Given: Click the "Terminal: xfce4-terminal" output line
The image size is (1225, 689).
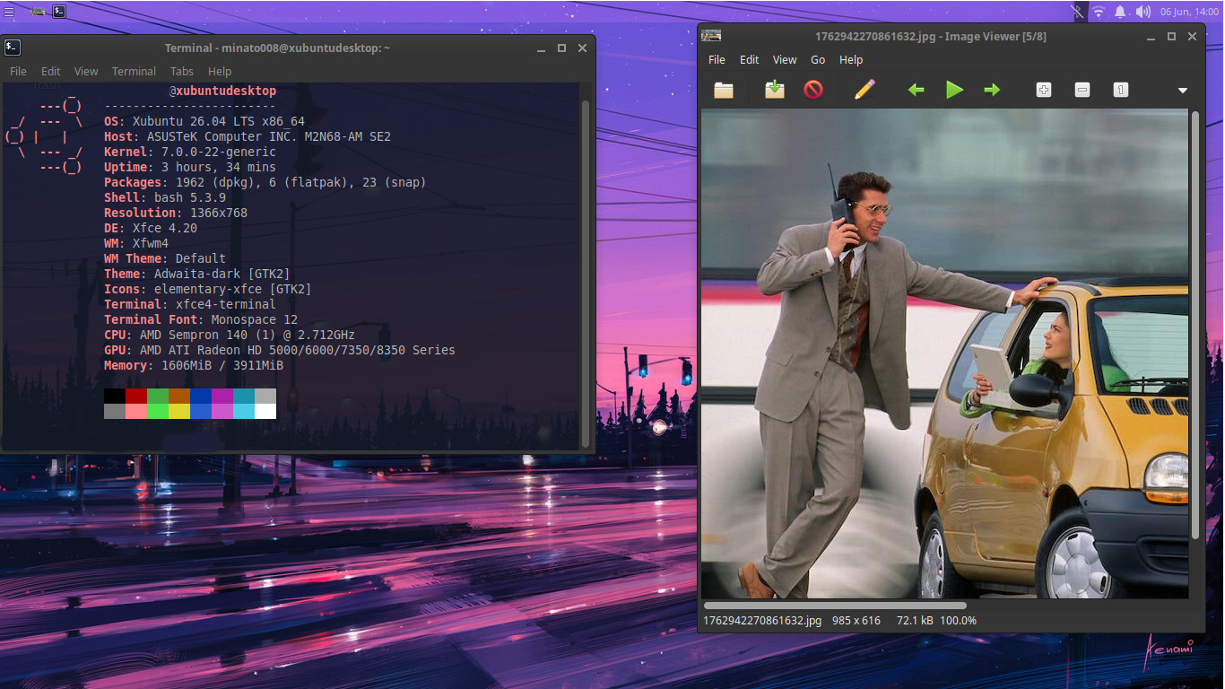Looking at the screenshot, I should [x=190, y=304].
